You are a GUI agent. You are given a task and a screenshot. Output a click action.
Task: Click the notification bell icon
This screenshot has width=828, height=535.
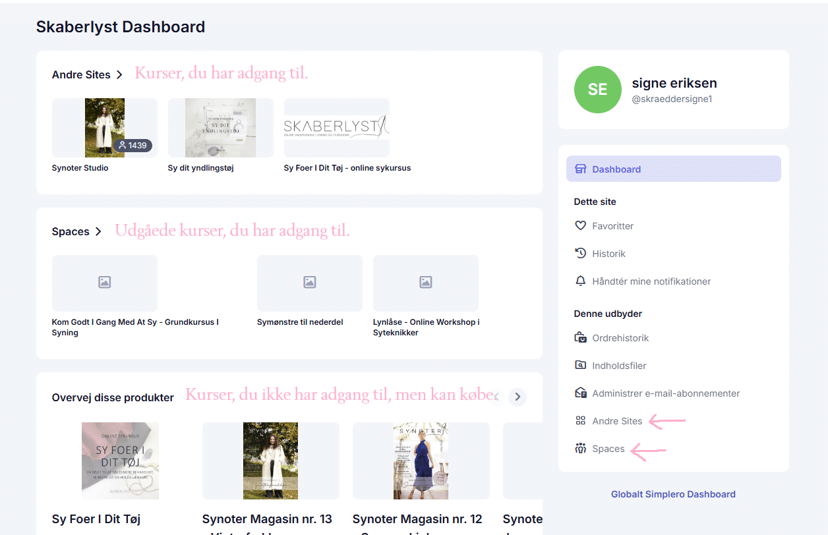tap(581, 281)
